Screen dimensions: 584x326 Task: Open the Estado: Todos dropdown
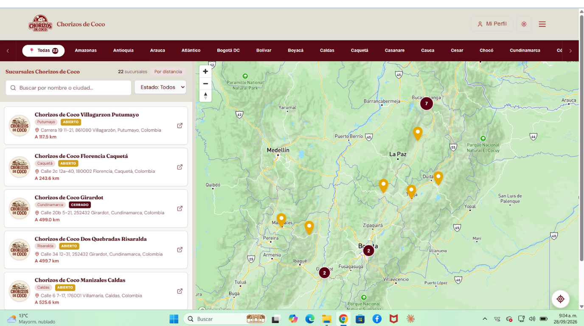click(x=160, y=87)
